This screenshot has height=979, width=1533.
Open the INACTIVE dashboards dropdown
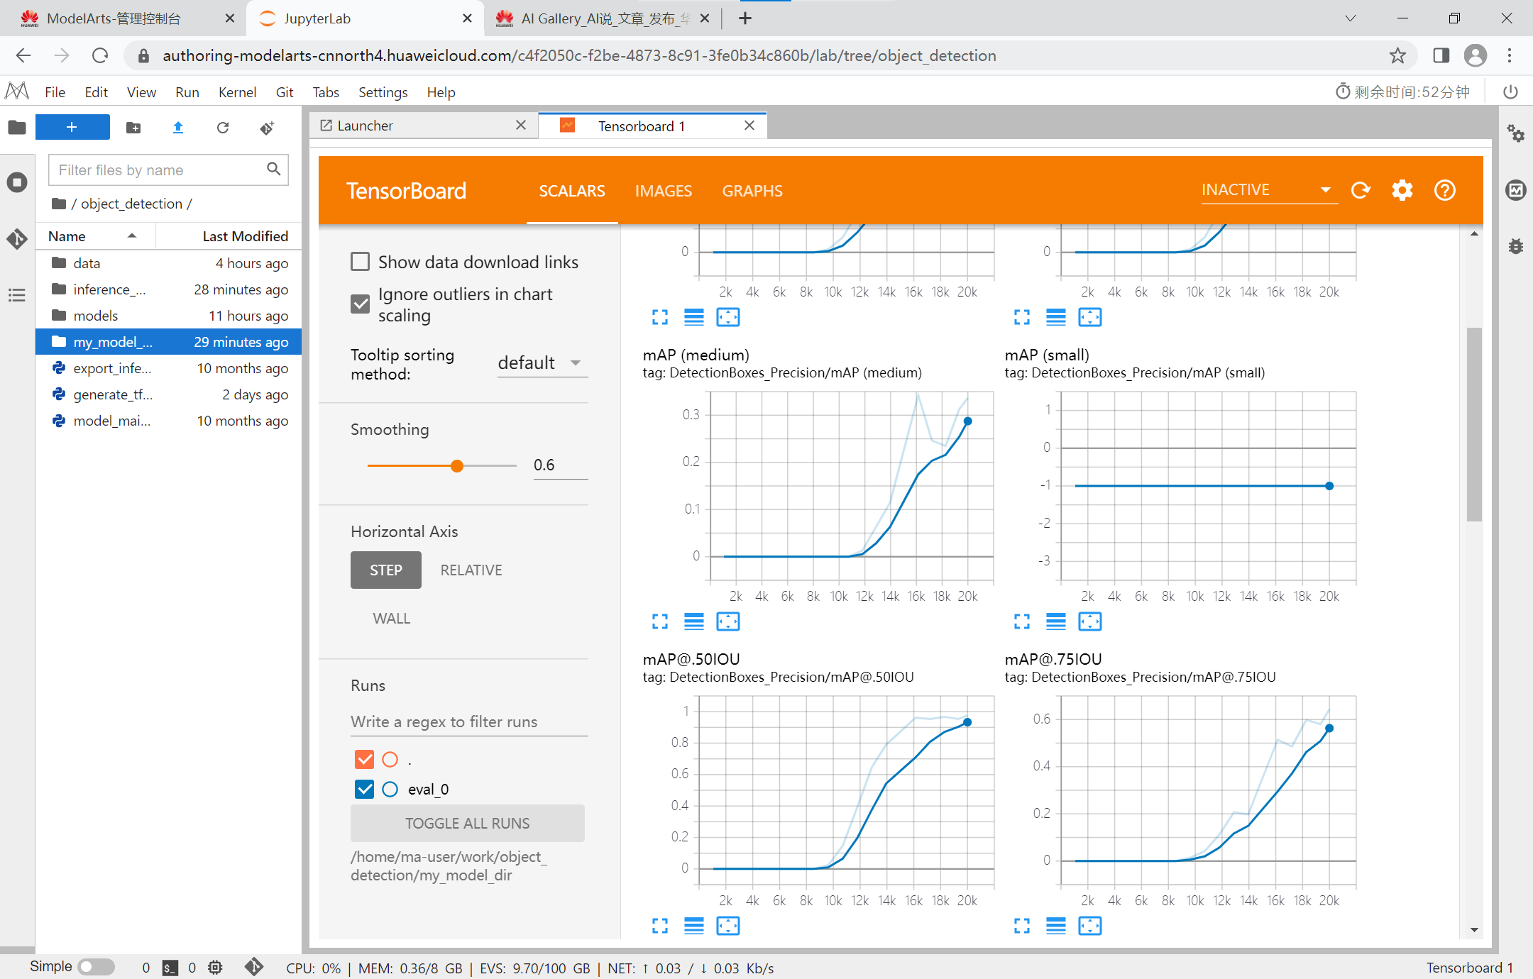pyautogui.click(x=1268, y=190)
